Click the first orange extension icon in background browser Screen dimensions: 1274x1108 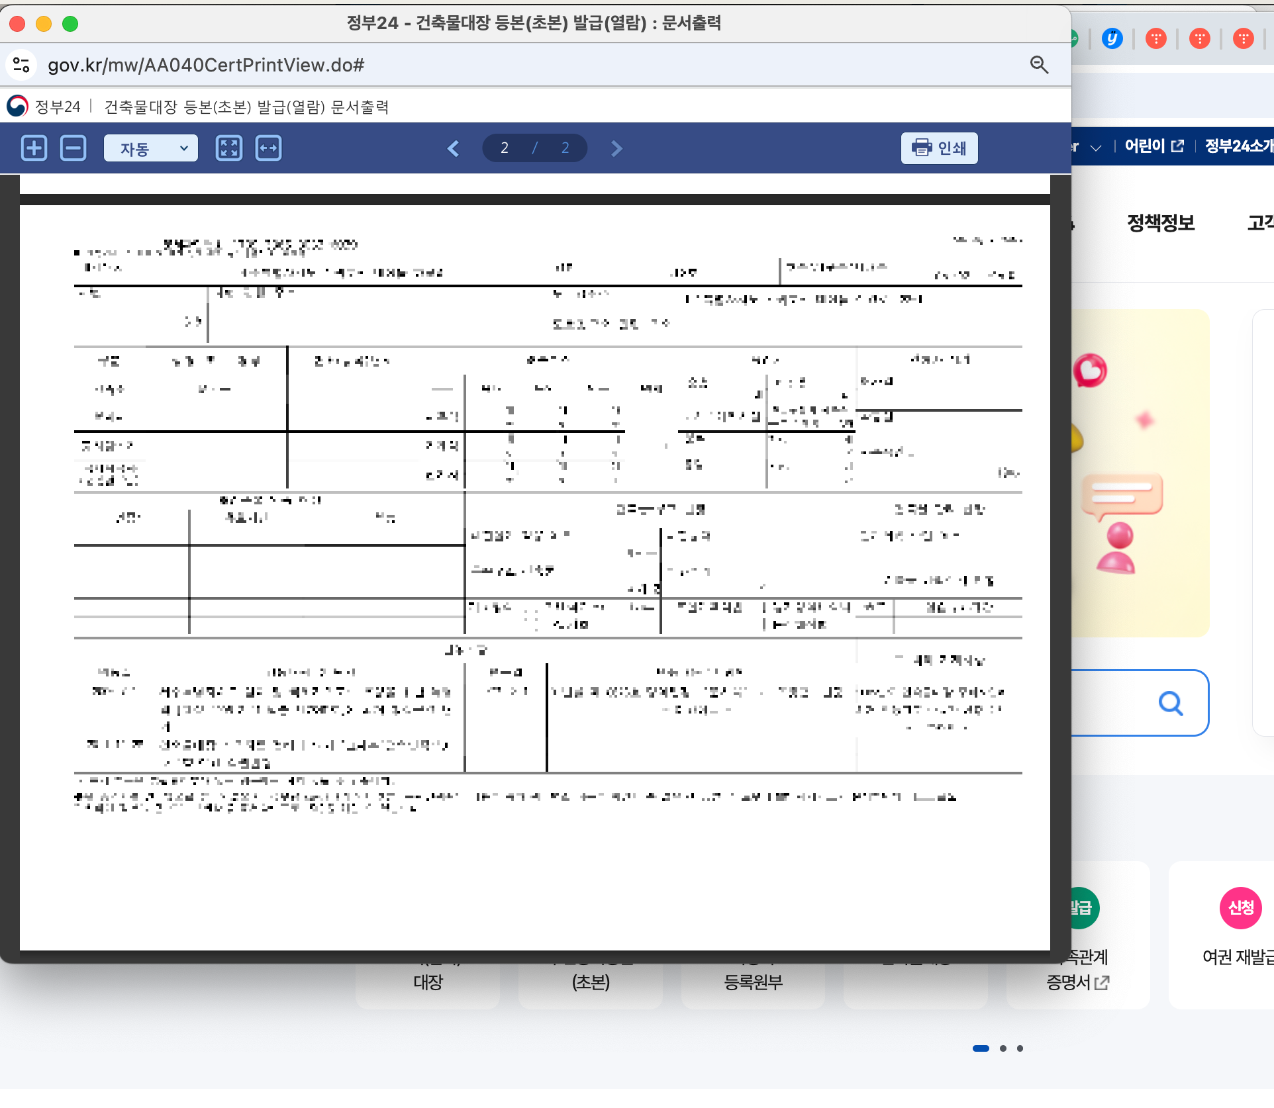tap(1156, 38)
